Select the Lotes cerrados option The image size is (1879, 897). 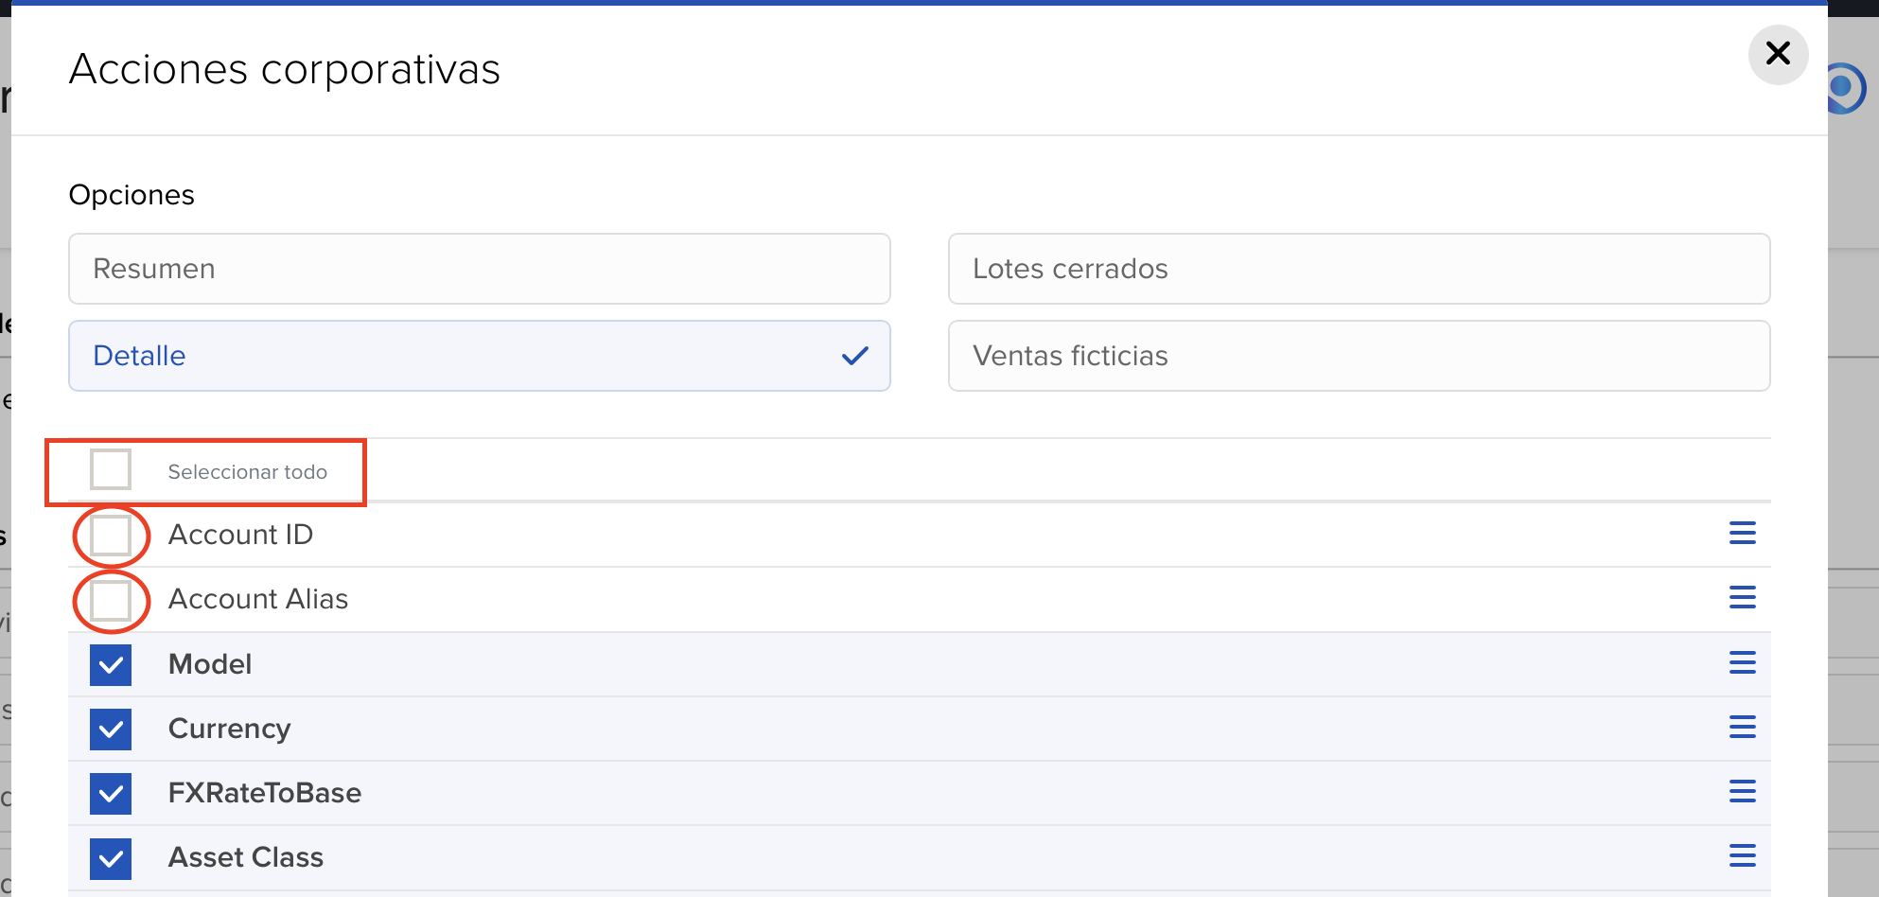1359,269
